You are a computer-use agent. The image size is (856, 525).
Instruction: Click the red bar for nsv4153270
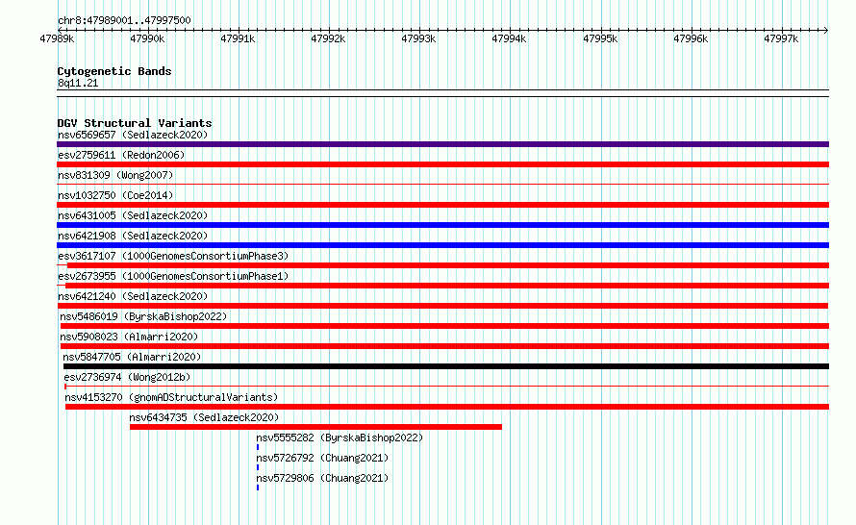(x=447, y=407)
